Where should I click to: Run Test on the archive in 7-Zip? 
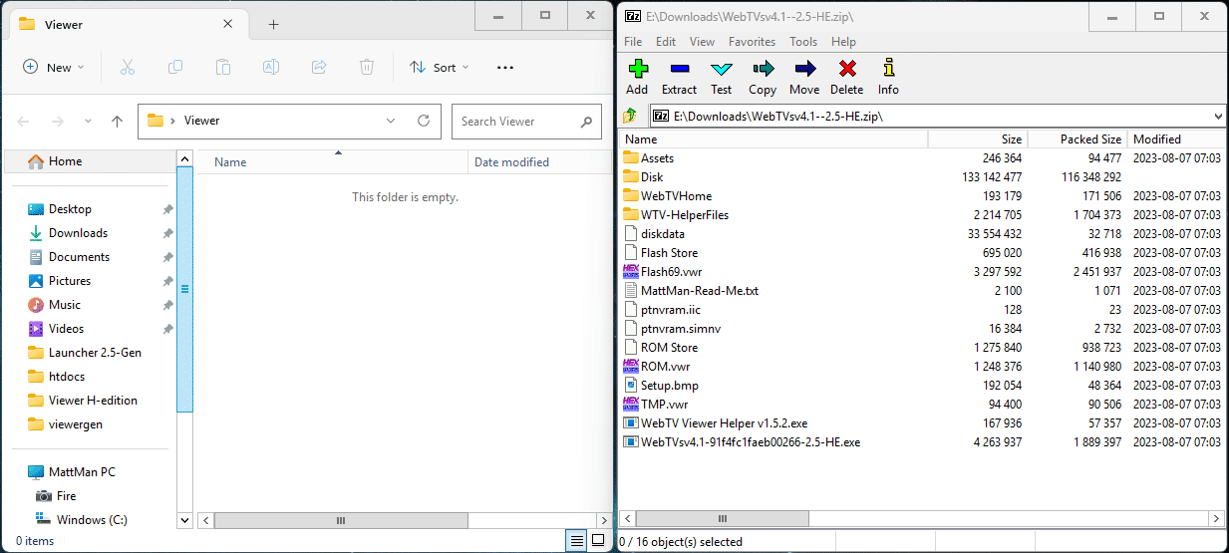[721, 77]
